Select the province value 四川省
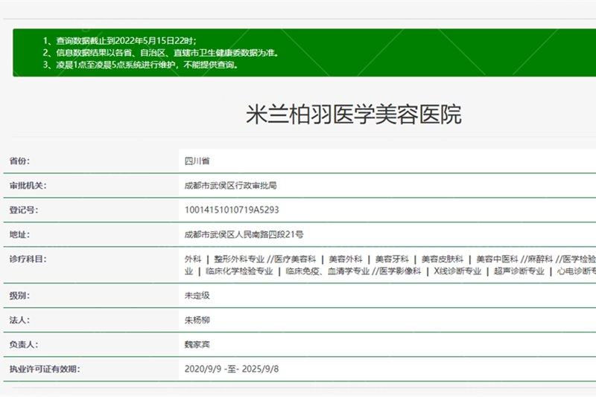This screenshot has width=596, height=397. pos(197,161)
